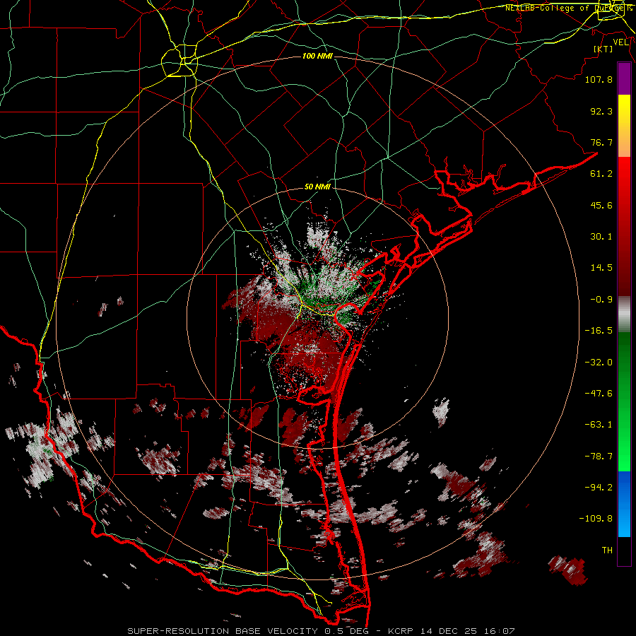Click the "KCRP" station identifier in caption
The width and height of the screenshot is (636, 636).
401,631
